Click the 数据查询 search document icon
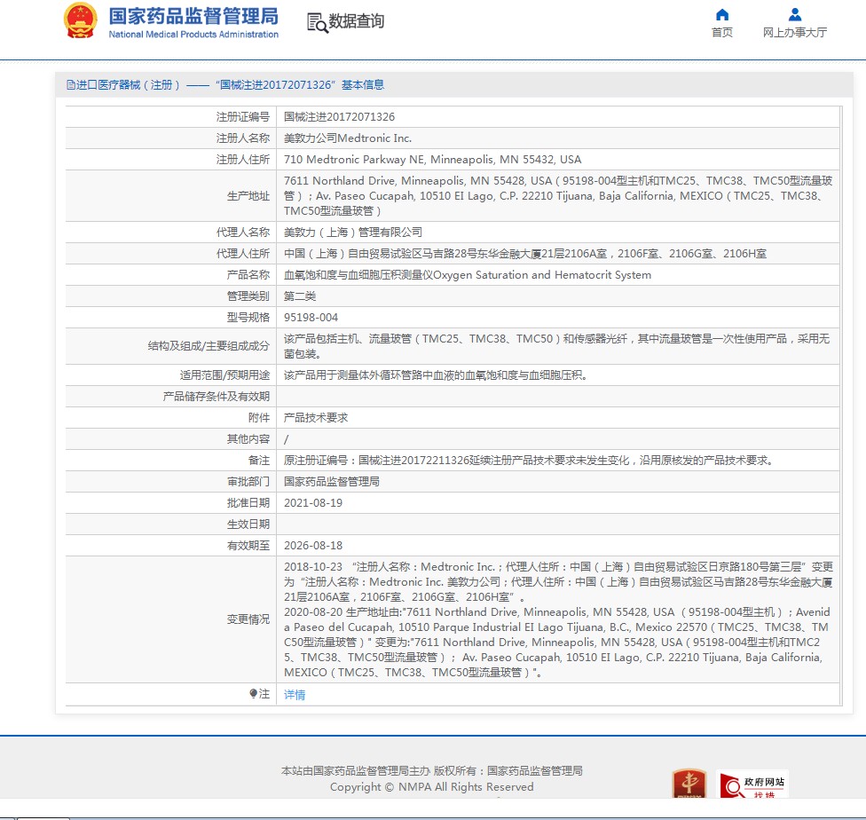Viewport: 866px width, 820px height. click(x=317, y=23)
